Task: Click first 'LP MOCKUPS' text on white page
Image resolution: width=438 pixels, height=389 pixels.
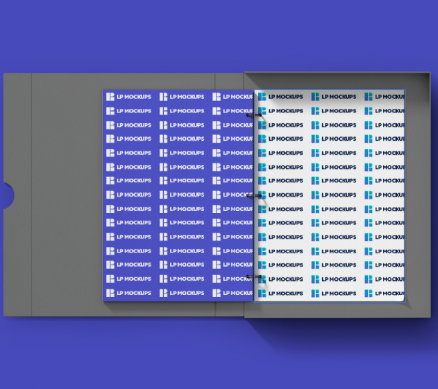Action: (x=285, y=97)
